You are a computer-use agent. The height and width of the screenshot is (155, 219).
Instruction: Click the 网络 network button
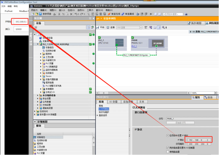click(101, 27)
